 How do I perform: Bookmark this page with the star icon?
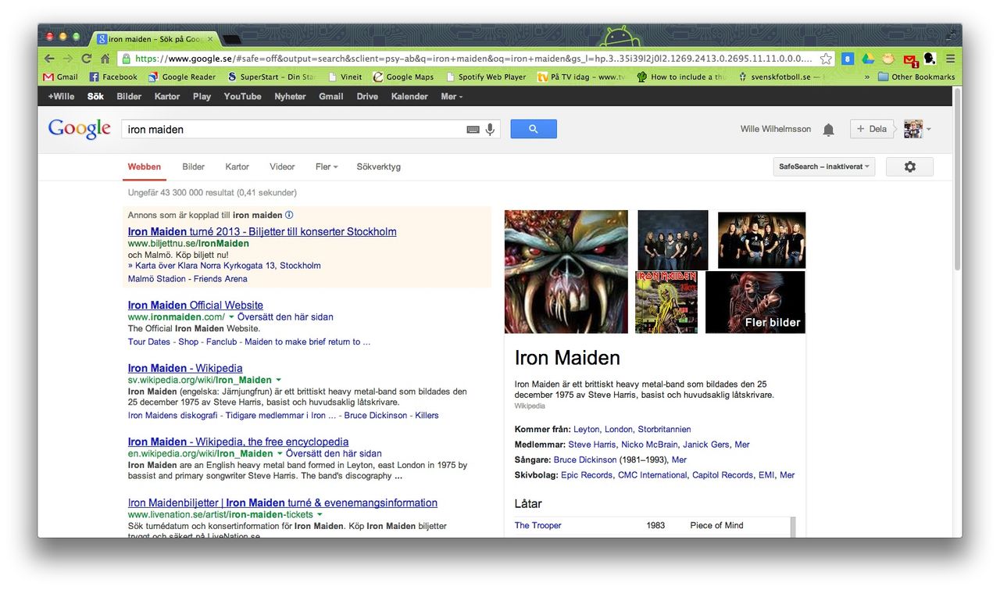[x=826, y=59]
